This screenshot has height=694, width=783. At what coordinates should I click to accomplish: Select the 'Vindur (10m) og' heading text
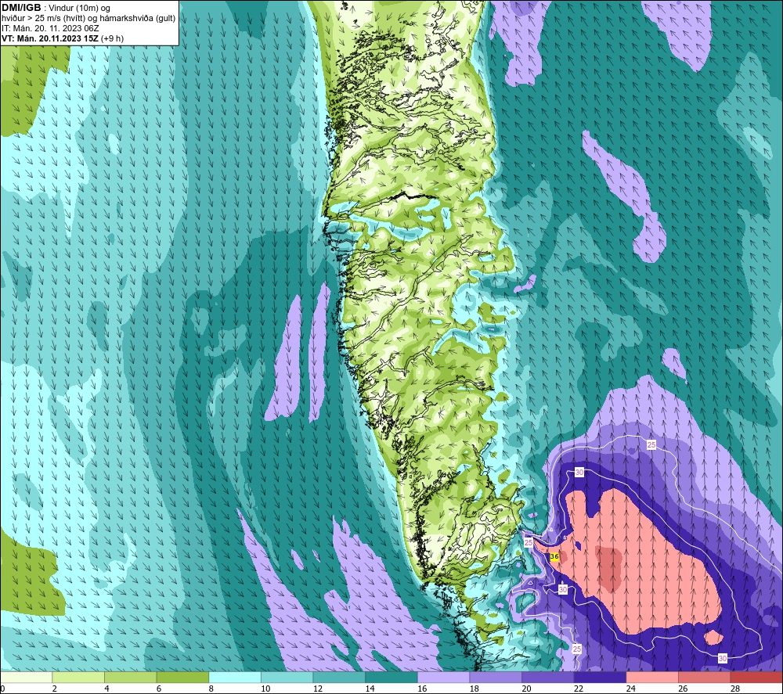click(79, 8)
